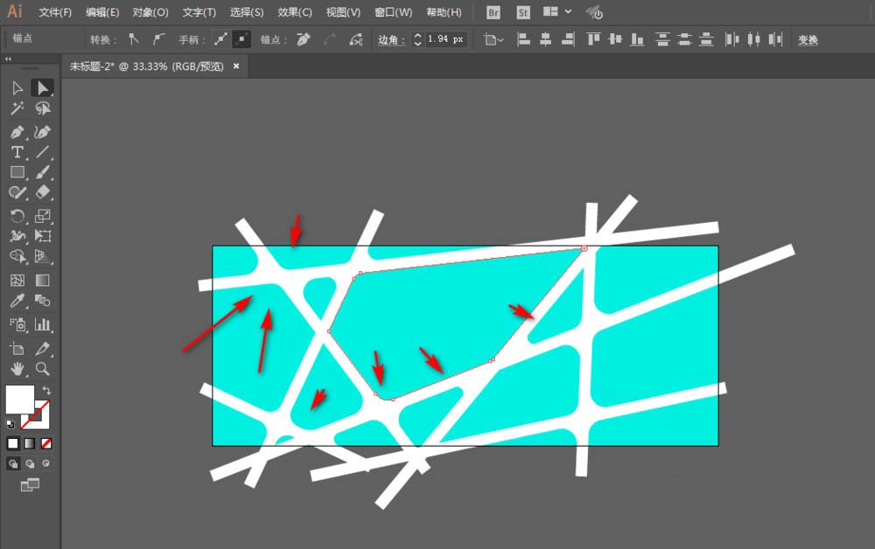Open the 编辑(E) menu
The height and width of the screenshot is (549, 875).
(x=102, y=12)
